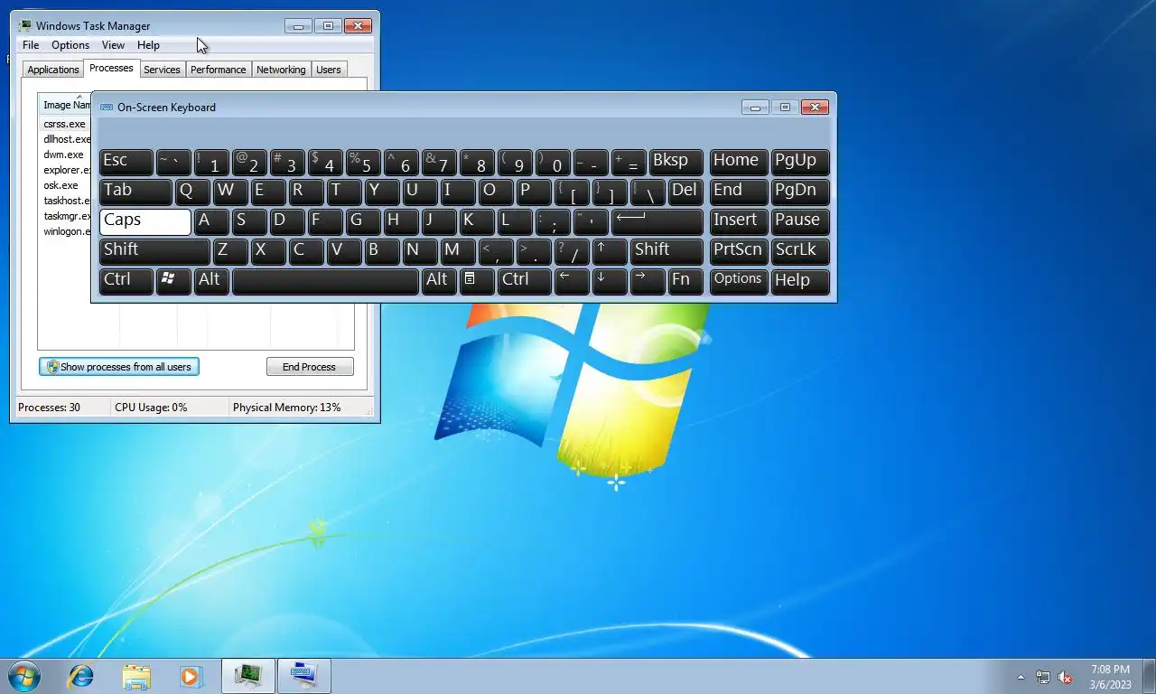1156x694 pixels.
Task: Switch to the Applications tab
Action: pyautogui.click(x=53, y=70)
